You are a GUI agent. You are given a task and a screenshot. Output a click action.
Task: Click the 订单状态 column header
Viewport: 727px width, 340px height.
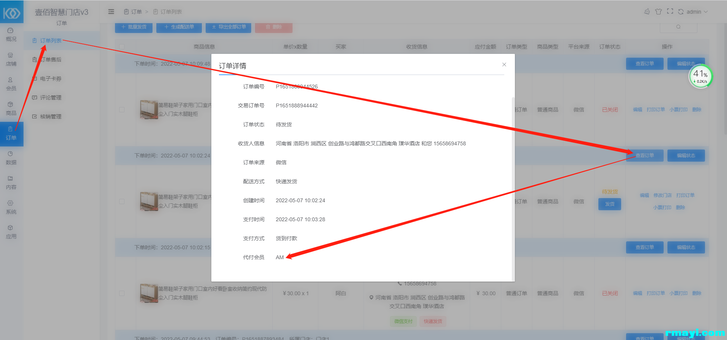pyautogui.click(x=610, y=47)
